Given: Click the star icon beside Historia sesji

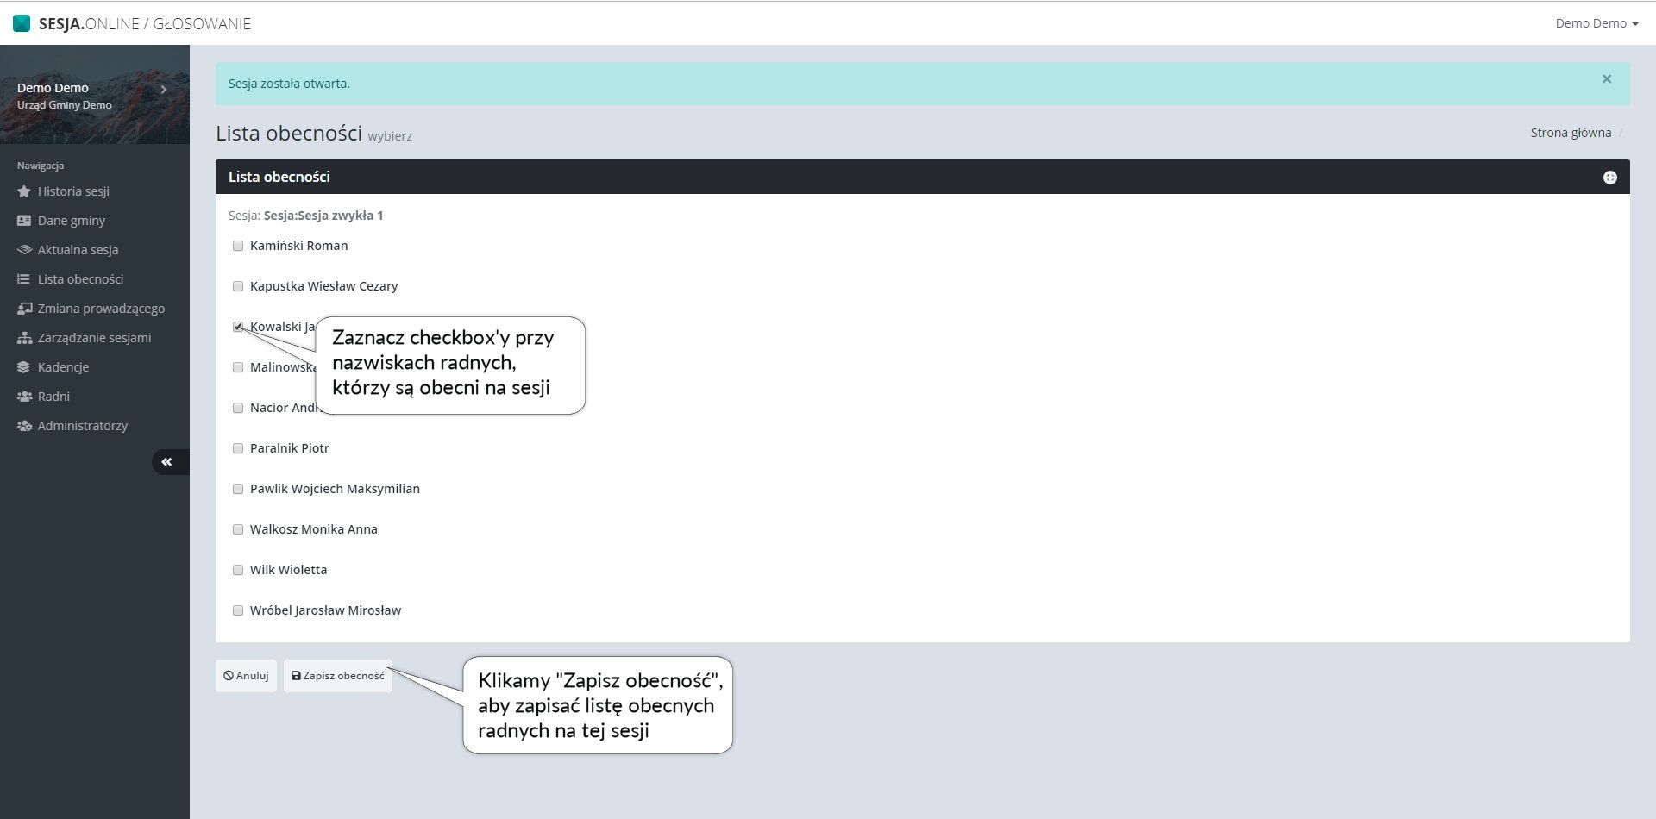Looking at the screenshot, I should point(24,191).
